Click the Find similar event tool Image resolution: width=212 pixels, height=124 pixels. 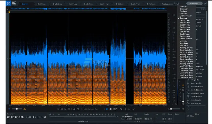tap(134, 109)
